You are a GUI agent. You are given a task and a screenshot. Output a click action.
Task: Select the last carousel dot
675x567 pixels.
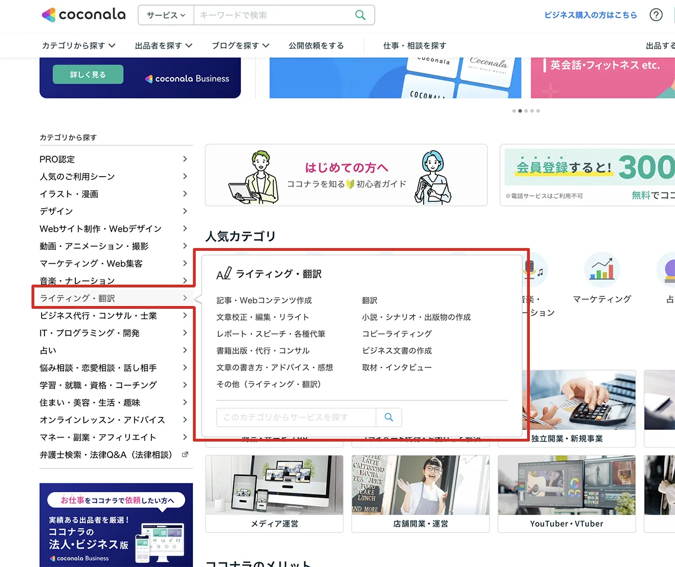[538, 111]
